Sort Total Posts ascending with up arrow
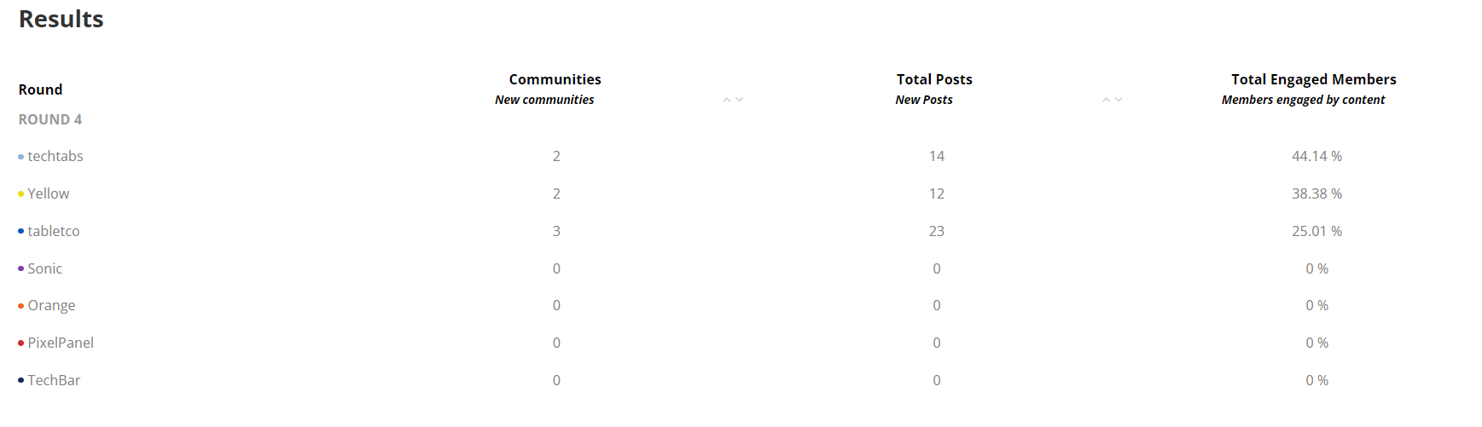The image size is (1482, 427). pyautogui.click(x=1106, y=100)
